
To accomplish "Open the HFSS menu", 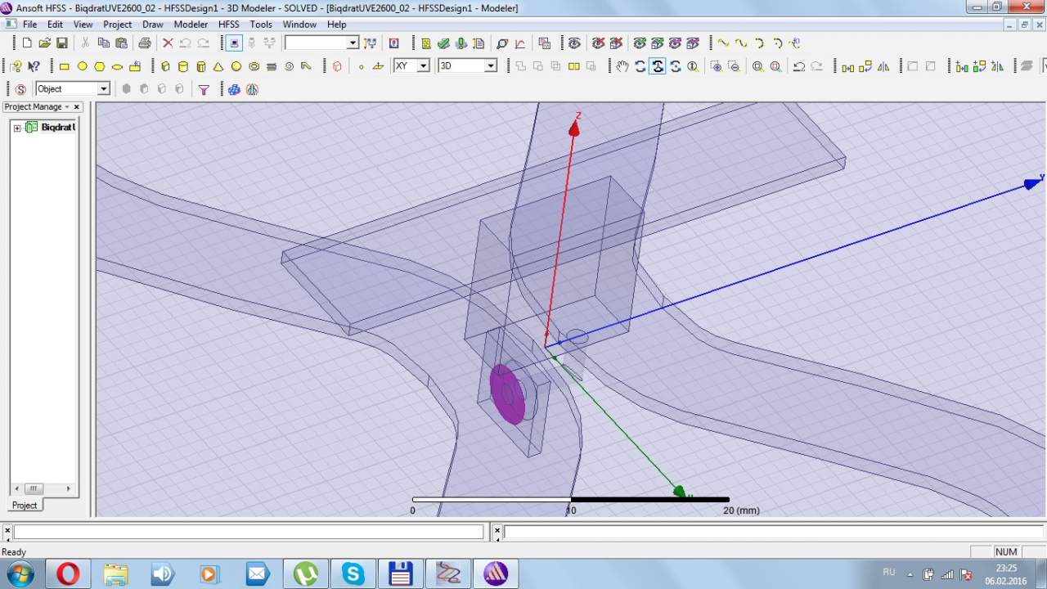I will pos(228,25).
